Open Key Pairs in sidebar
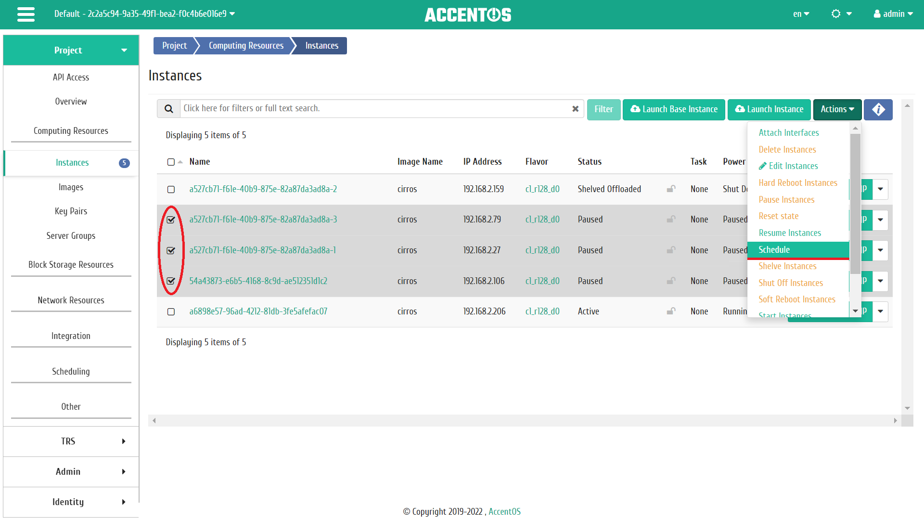 (x=71, y=211)
